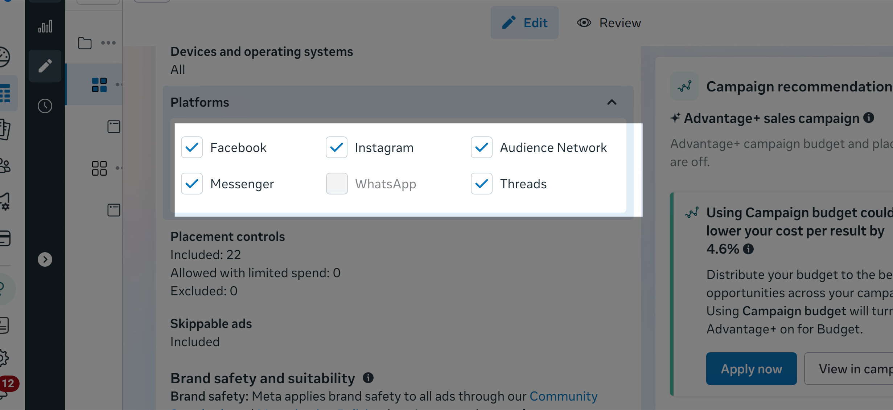The height and width of the screenshot is (410, 893).
Task: Click the Advantage+ sparkle icon
Action: click(x=675, y=118)
